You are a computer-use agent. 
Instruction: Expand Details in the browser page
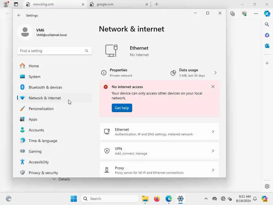pos(61,179)
